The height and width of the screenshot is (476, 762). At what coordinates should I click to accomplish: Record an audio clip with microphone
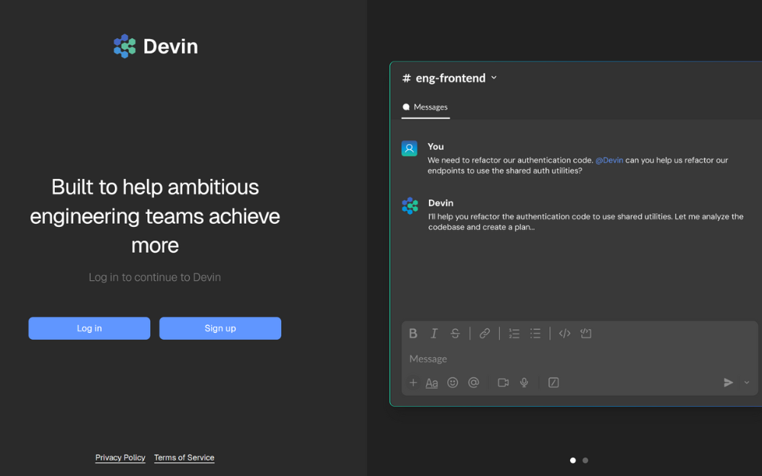524,383
